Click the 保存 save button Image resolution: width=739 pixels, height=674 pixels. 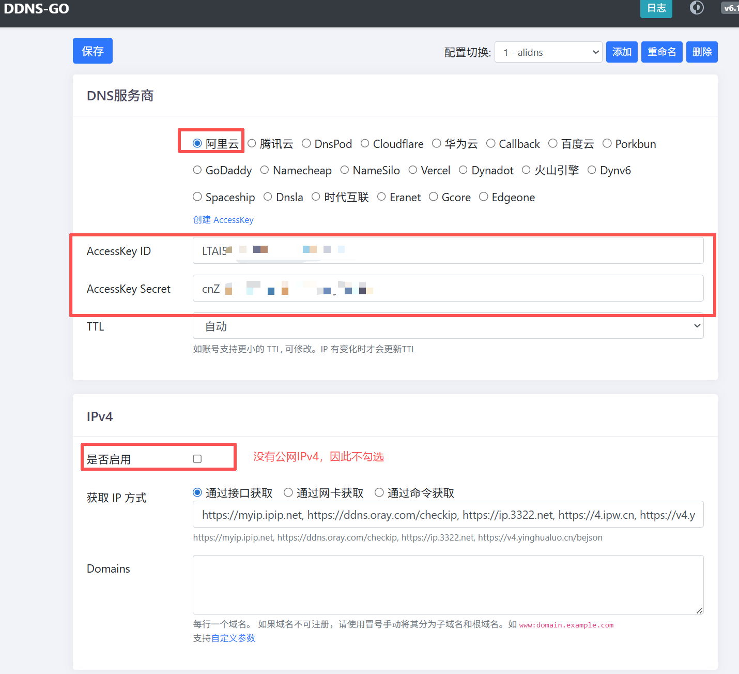pyautogui.click(x=93, y=51)
